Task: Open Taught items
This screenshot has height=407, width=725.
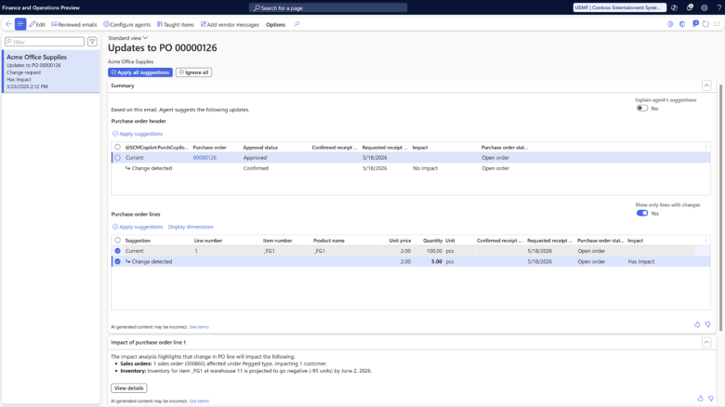Action: coord(176,24)
